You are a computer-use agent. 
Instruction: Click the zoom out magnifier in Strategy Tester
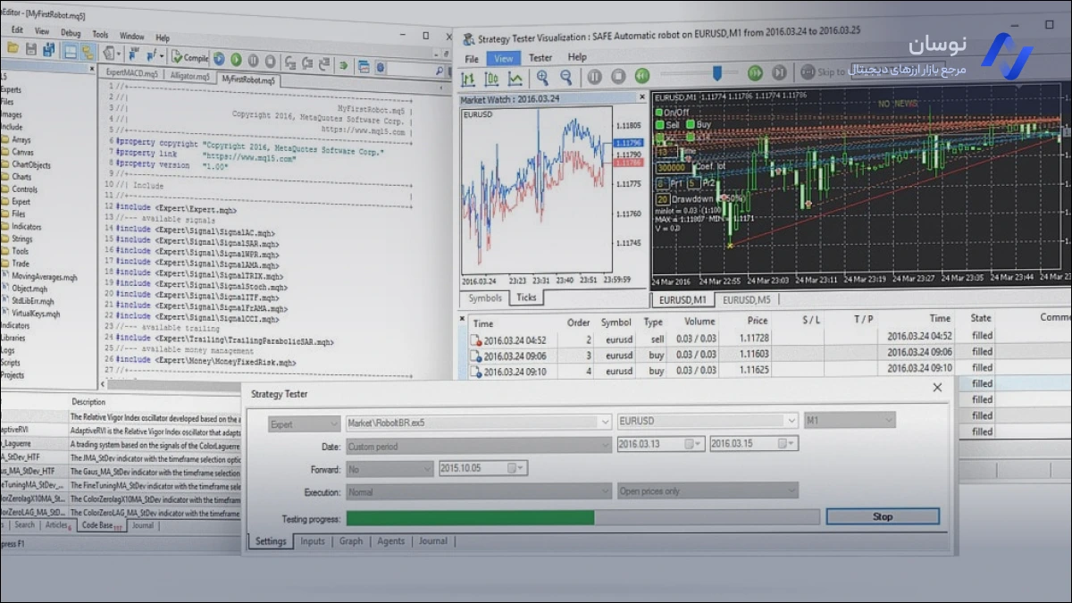click(x=565, y=78)
